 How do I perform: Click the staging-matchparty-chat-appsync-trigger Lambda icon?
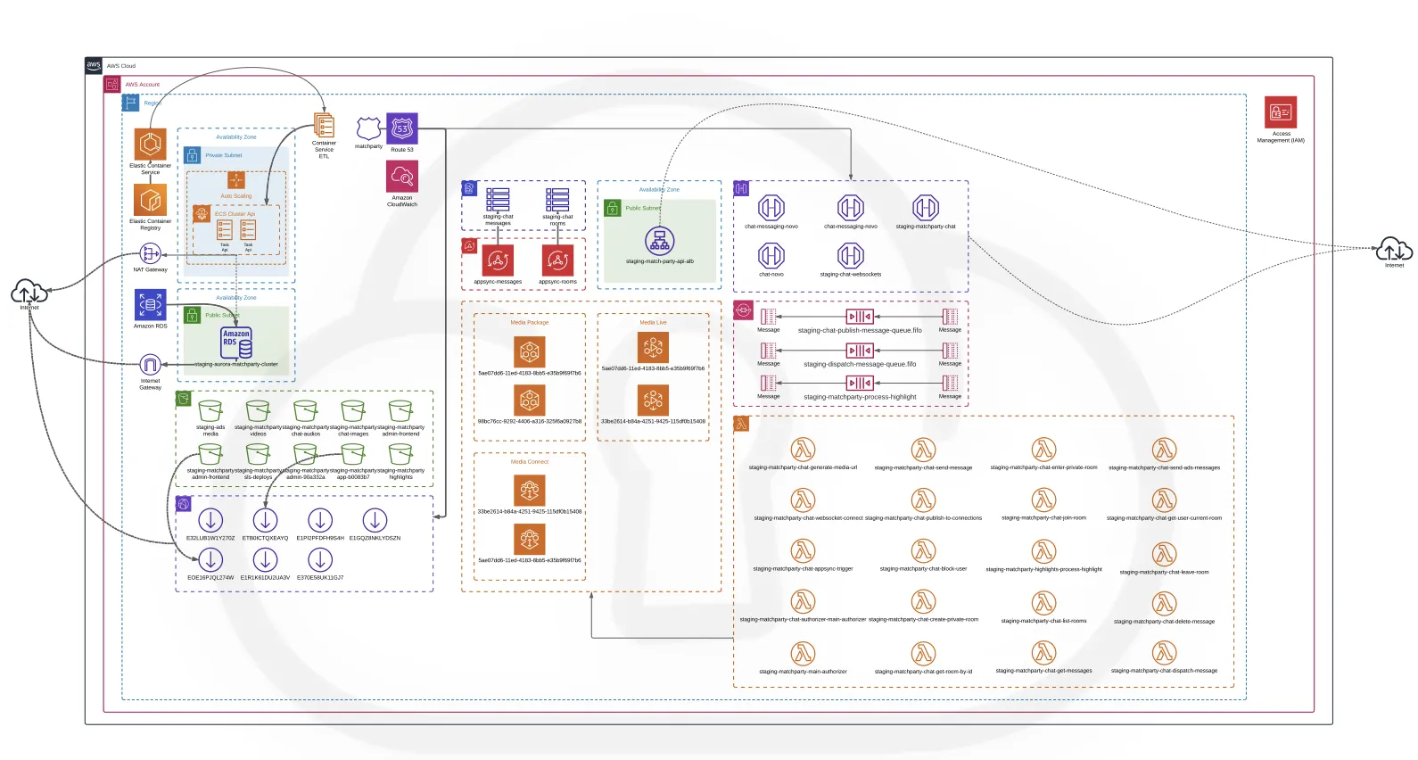coord(803,551)
